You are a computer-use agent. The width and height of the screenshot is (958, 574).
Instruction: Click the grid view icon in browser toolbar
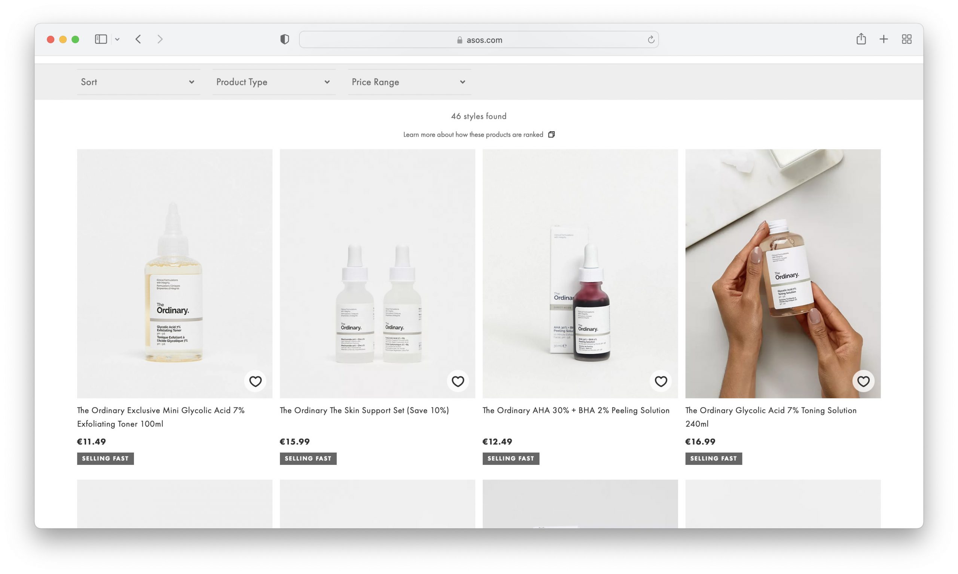point(907,39)
